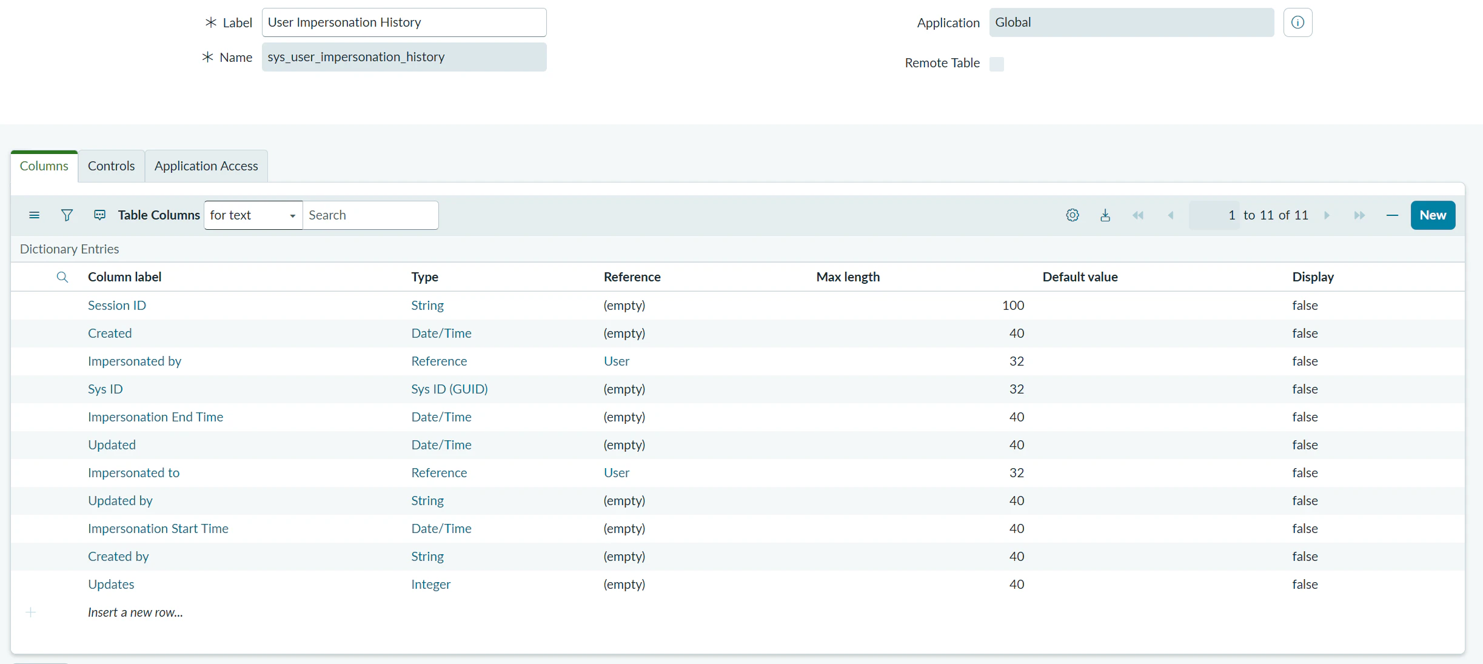The width and height of the screenshot is (1483, 664).
Task: Sort by Column label header
Action: [x=124, y=277]
